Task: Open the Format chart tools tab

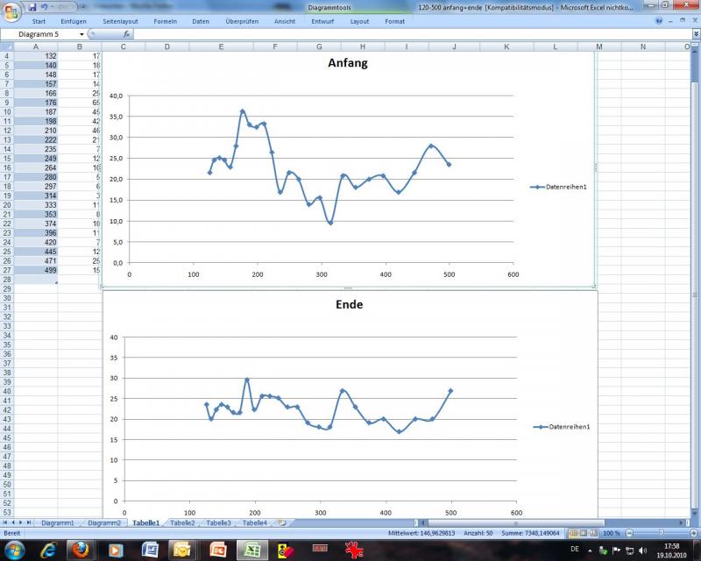Action: pyautogui.click(x=395, y=21)
